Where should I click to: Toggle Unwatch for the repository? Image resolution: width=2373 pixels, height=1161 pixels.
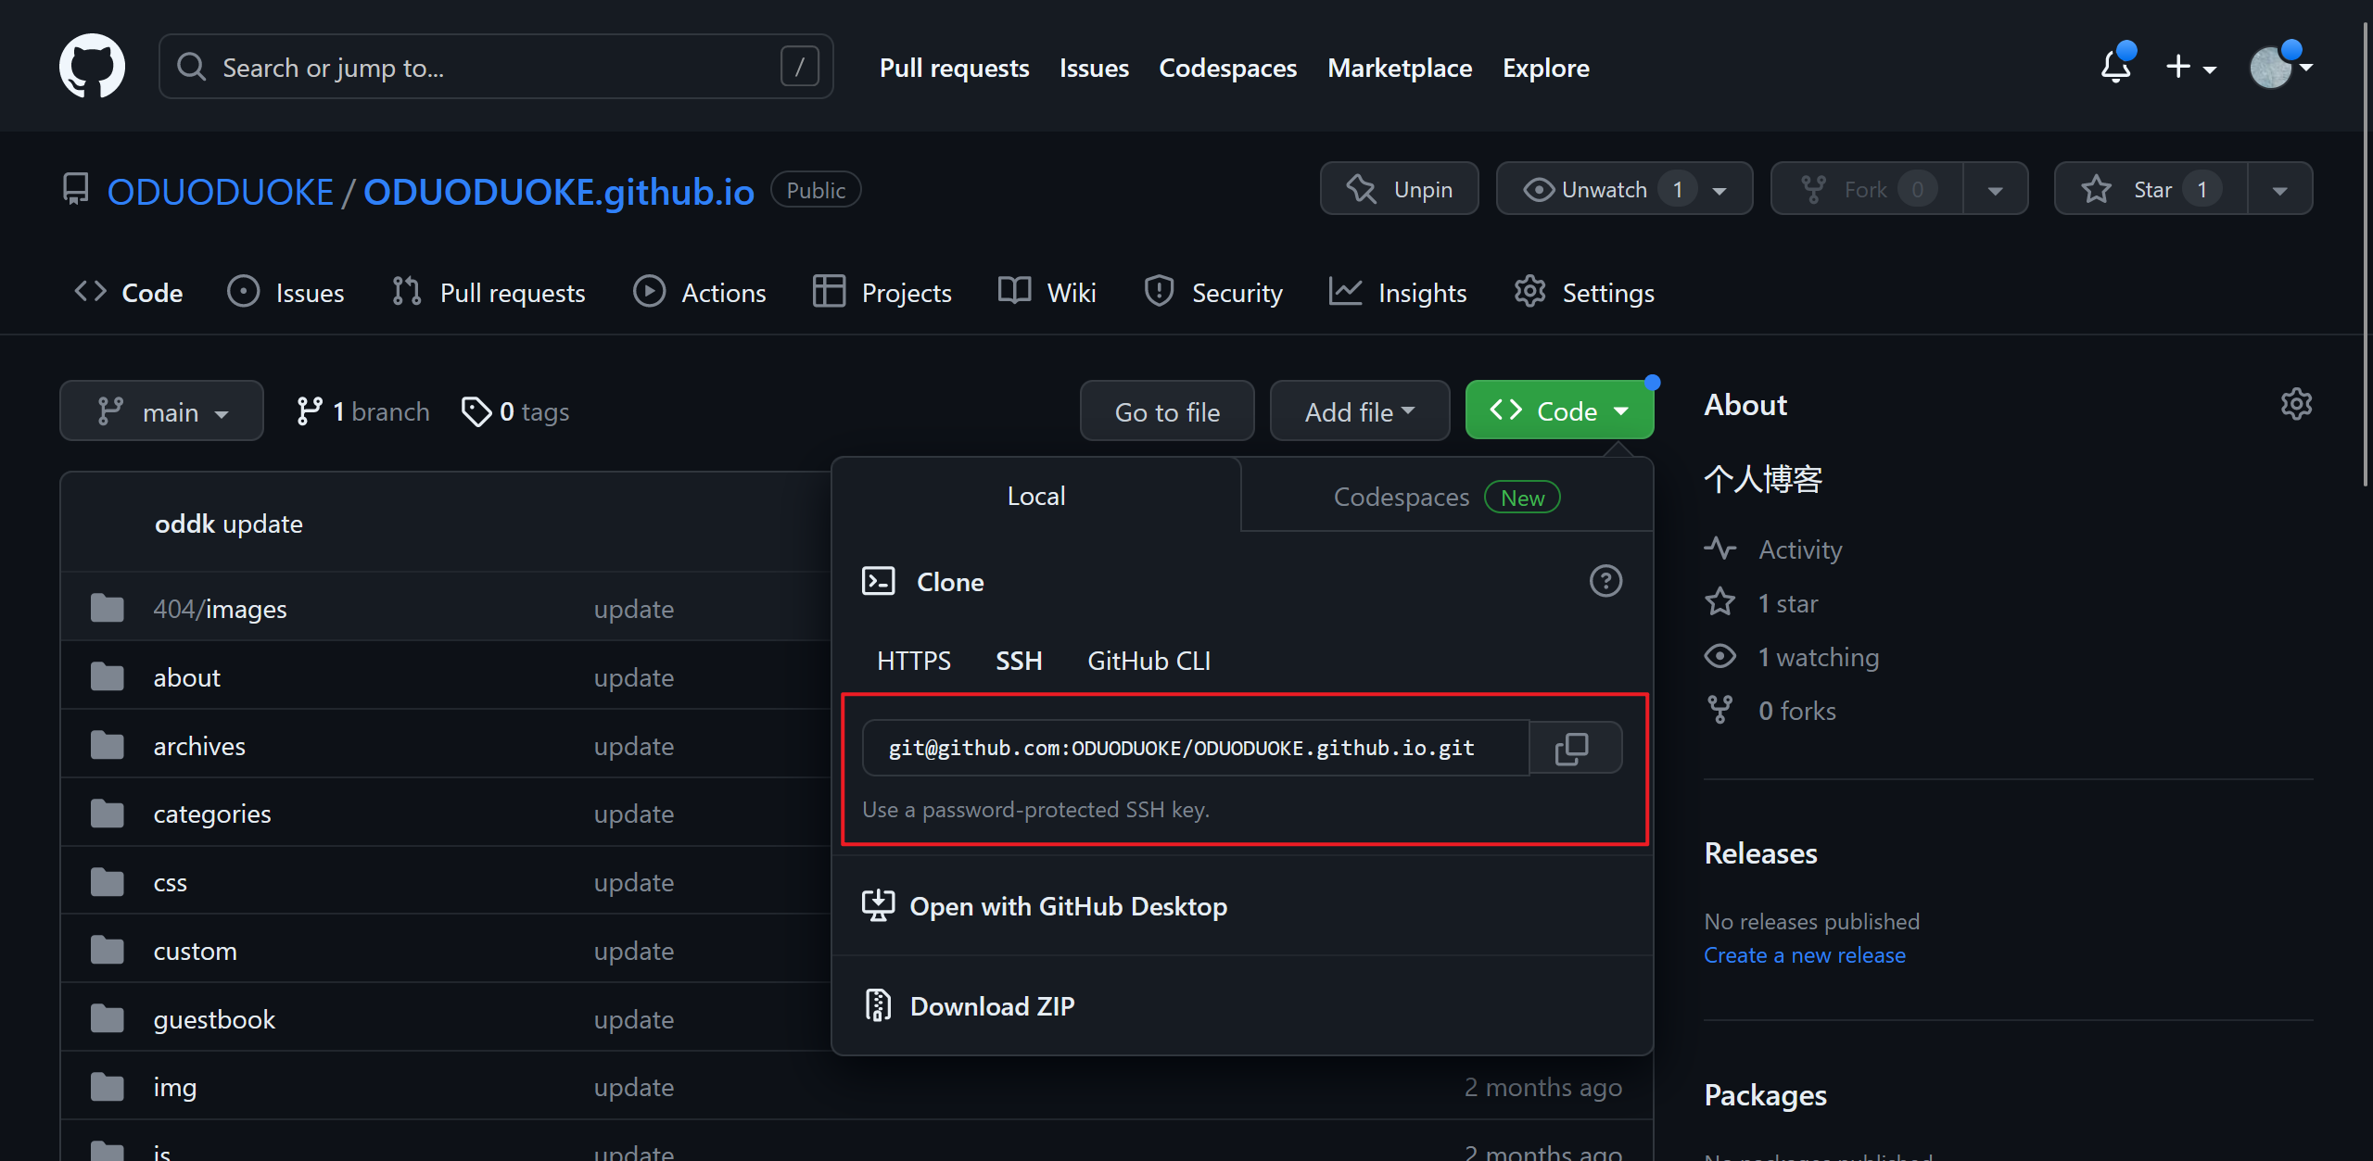(1604, 189)
